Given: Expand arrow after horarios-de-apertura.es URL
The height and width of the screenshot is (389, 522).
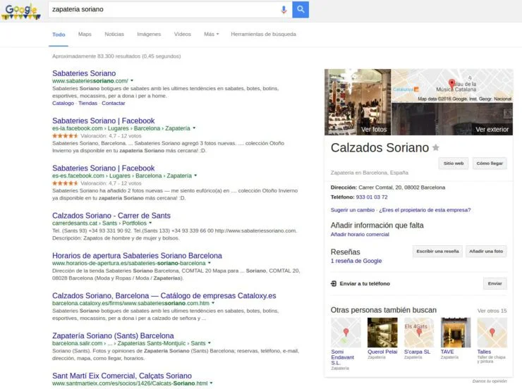Looking at the screenshot, I should [210, 264].
